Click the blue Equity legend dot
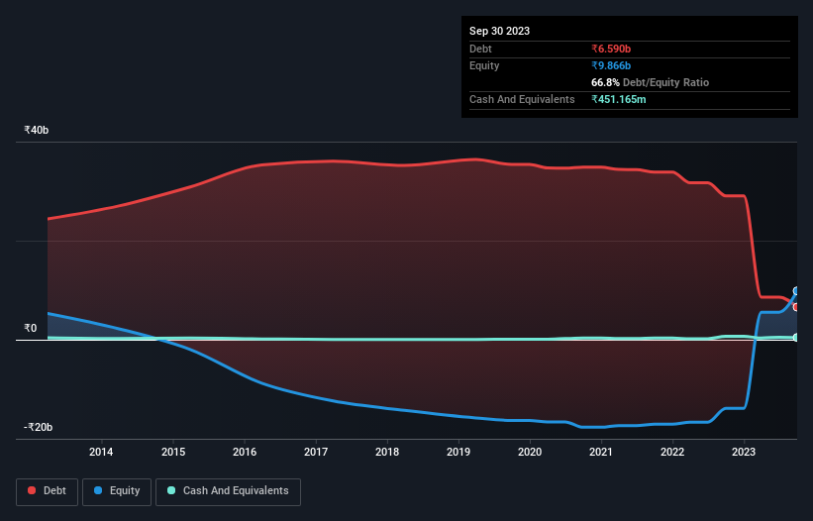Viewport: 813px width, 521px height. (x=98, y=490)
